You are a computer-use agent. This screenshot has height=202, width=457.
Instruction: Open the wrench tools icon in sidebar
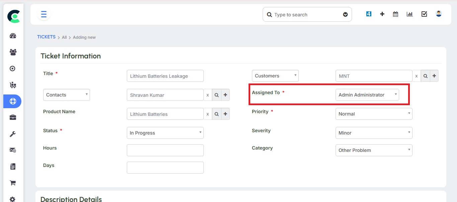[13, 134]
